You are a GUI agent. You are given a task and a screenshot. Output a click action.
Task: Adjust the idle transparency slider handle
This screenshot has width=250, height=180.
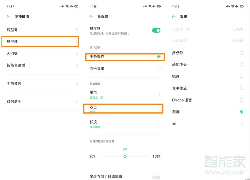tap(125, 156)
